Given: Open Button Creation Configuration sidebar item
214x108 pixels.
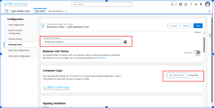Looking at the screenshot, I should 15,32.
